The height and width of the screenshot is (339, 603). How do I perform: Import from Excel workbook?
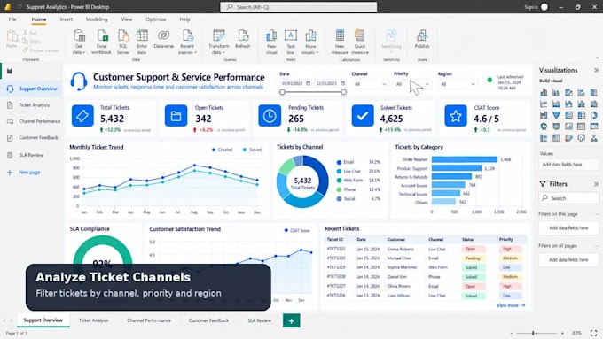pos(101,42)
